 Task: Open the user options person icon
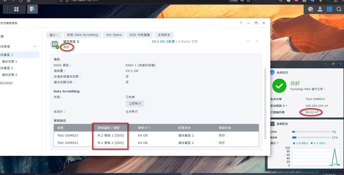[320, 9]
